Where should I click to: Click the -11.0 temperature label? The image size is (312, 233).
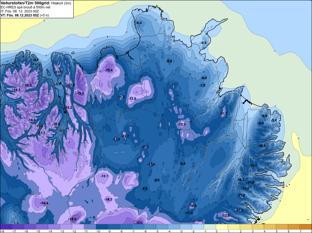pos(241,195)
